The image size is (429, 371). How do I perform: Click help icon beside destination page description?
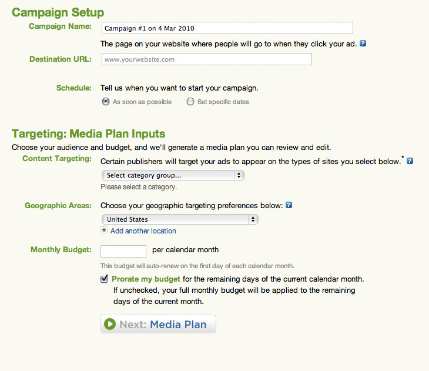[x=363, y=44]
